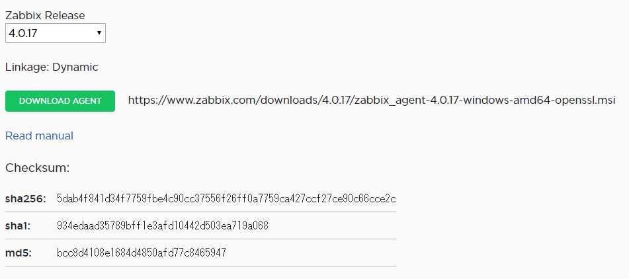629x279 pixels.
Task: Click the dropdown arrow beside 4.0.17
Action: [x=99, y=33]
